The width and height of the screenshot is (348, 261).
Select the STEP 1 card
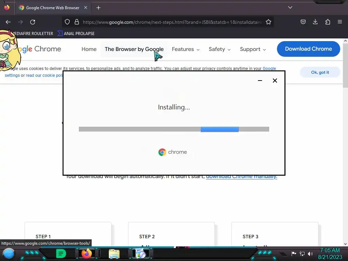pyautogui.click(x=68, y=234)
